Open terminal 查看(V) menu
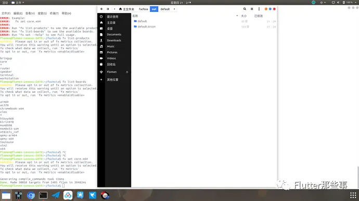 pyautogui.click(x=30, y=13)
